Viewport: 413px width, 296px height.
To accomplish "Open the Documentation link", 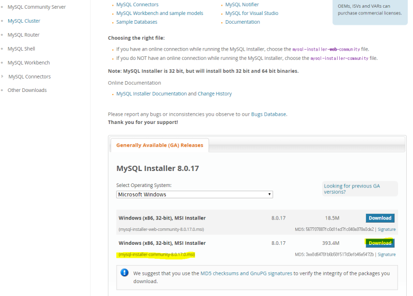I will (x=242, y=22).
